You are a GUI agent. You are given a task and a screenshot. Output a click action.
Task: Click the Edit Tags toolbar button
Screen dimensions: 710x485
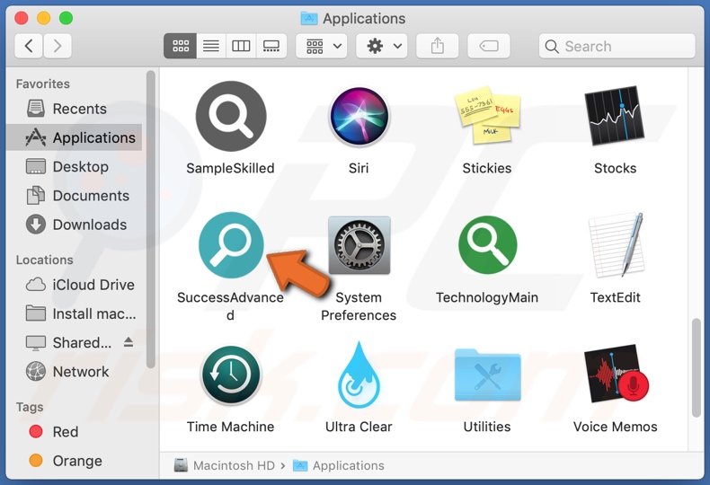(x=489, y=46)
